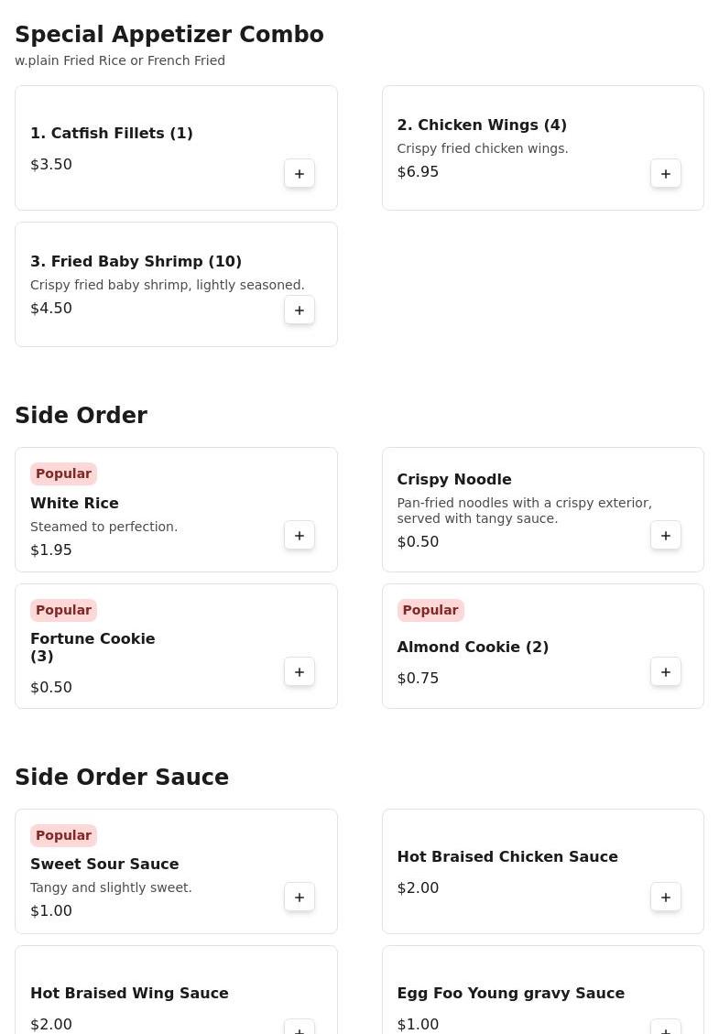Select the Side Order section heading
The width and height of the screenshot is (719, 1034).
point(82,416)
